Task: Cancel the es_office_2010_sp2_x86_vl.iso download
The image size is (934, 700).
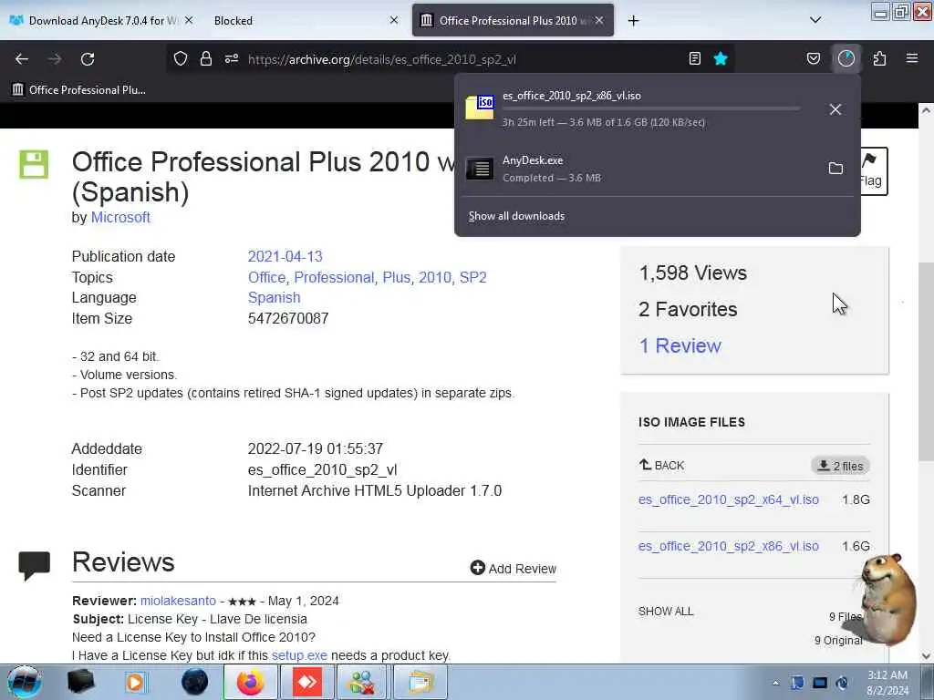Action: pyautogui.click(x=835, y=109)
